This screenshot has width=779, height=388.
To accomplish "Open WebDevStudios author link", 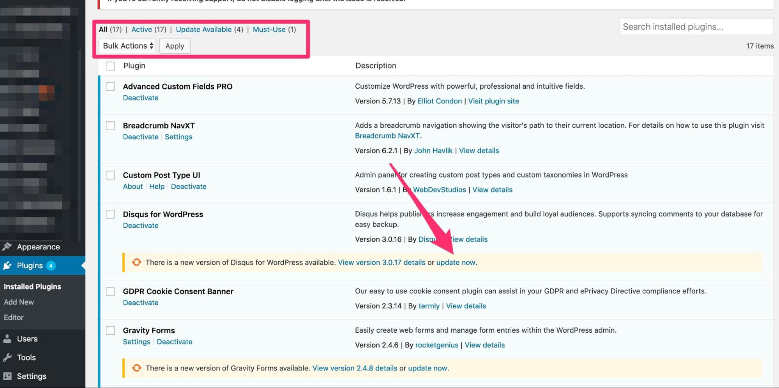I will (x=439, y=190).
